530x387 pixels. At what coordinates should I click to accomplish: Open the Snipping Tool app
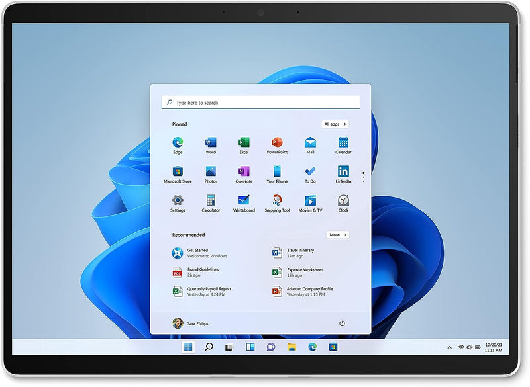pyautogui.click(x=277, y=200)
